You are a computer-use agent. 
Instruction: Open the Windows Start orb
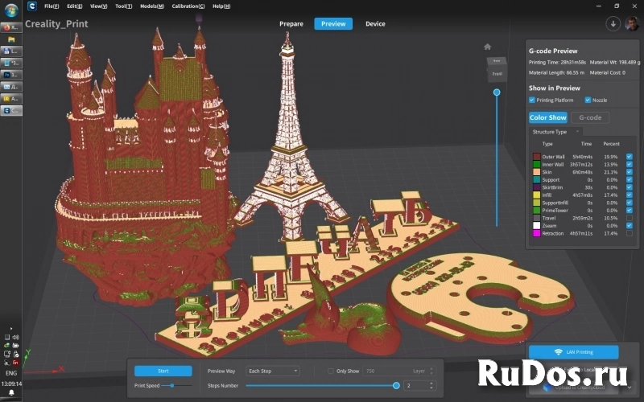11,10
